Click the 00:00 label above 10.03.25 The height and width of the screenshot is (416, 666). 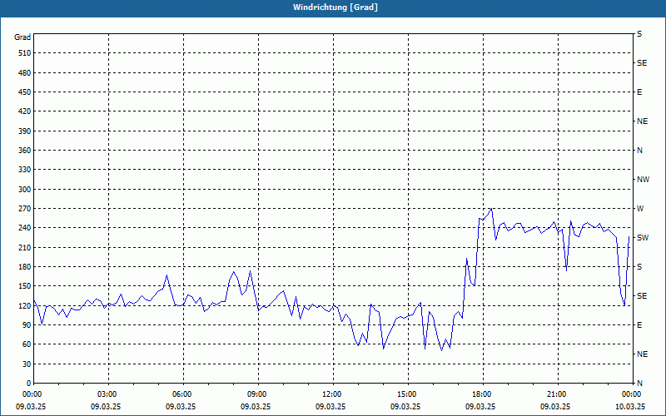pyautogui.click(x=632, y=394)
